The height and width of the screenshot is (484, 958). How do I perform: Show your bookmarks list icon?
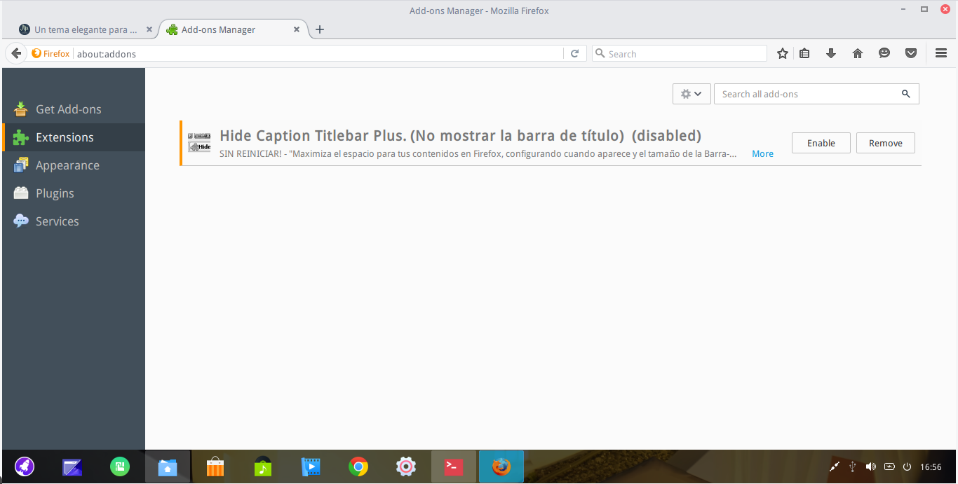[804, 53]
